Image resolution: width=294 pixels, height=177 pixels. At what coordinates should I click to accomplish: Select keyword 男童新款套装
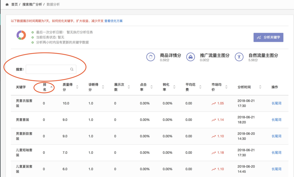coord(24,136)
